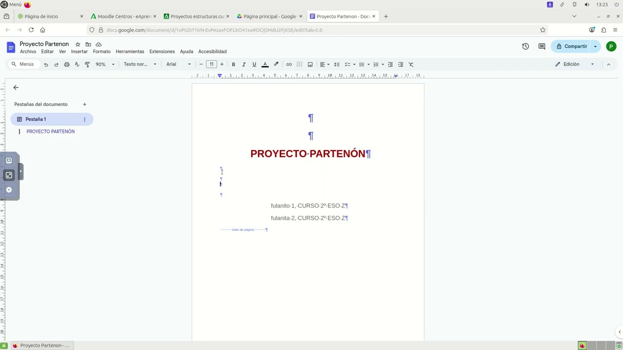Close the document tabs sidebar

click(x=16, y=87)
